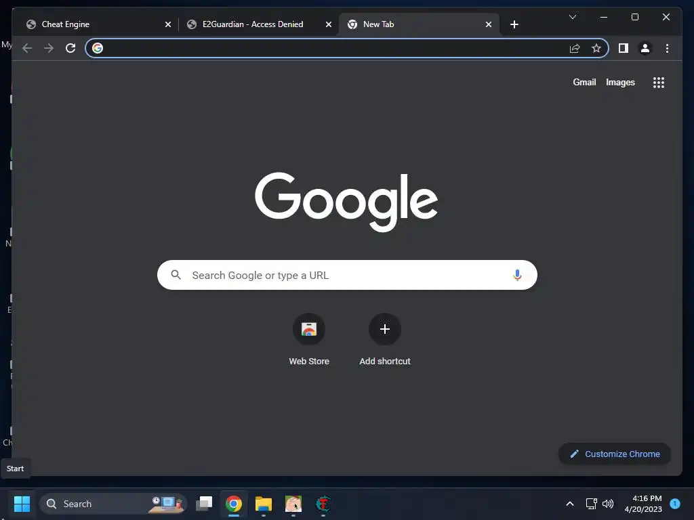Image resolution: width=694 pixels, height=520 pixels.
Task: Click taskbar Search box
Action: [x=113, y=504]
